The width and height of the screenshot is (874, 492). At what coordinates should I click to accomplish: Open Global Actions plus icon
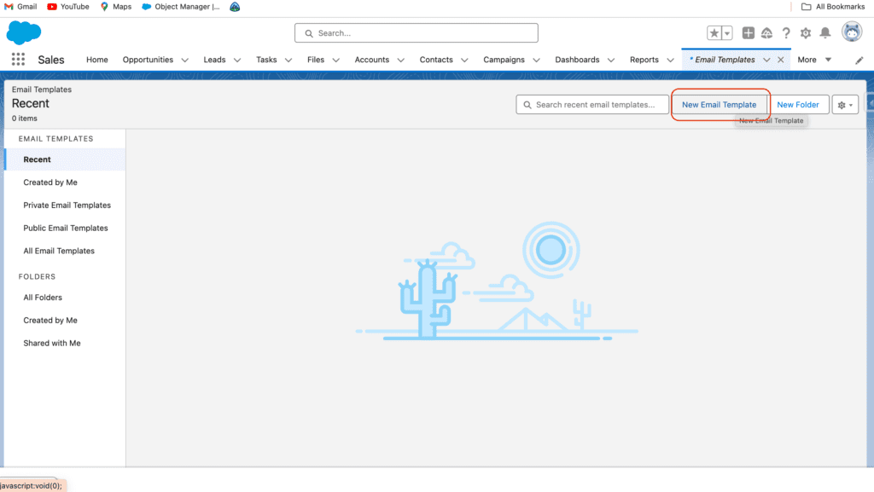pos(748,33)
